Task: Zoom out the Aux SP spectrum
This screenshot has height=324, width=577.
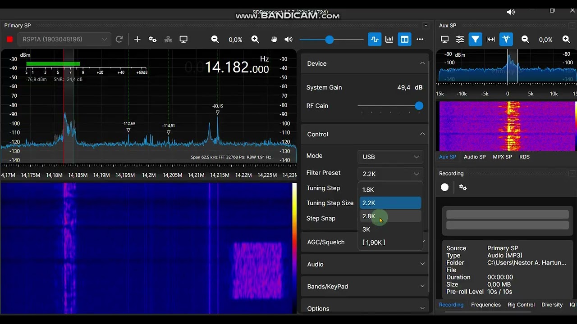Action: (x=525, y=40)
